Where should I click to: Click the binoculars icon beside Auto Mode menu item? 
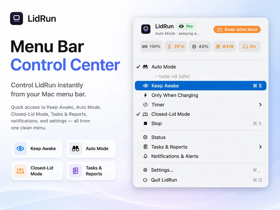[145, 67]
